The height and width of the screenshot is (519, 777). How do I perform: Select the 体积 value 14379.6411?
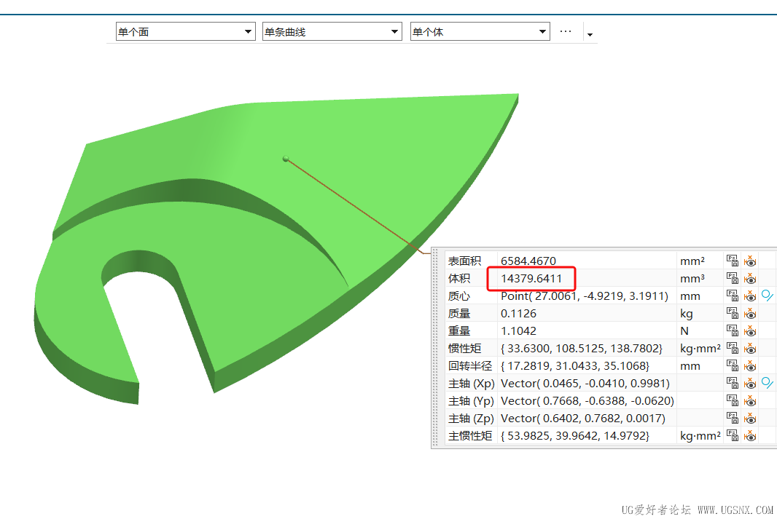[531, 278]
